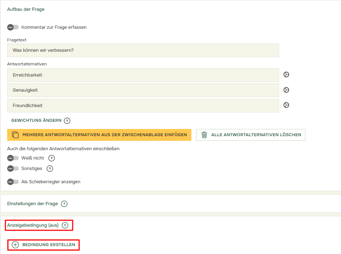Show help for Anzeigebedingung
This screenshot has width=341, height=254.
65,225
